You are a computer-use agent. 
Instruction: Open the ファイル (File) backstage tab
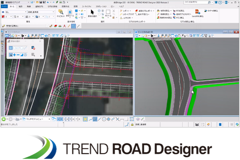(x=4, y=6)
